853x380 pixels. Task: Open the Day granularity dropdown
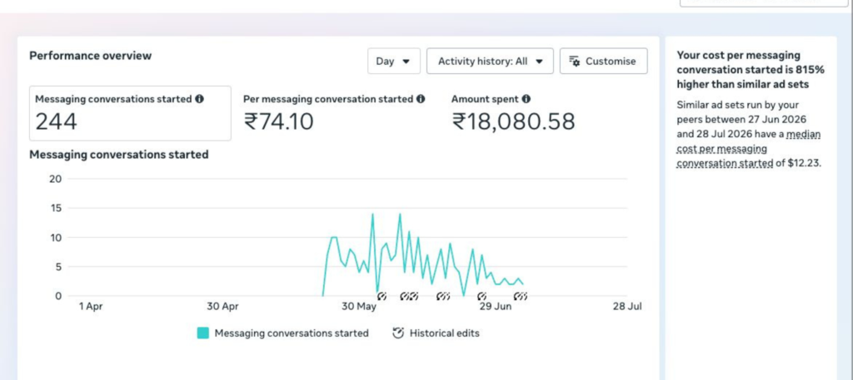(x=394, y=61)
